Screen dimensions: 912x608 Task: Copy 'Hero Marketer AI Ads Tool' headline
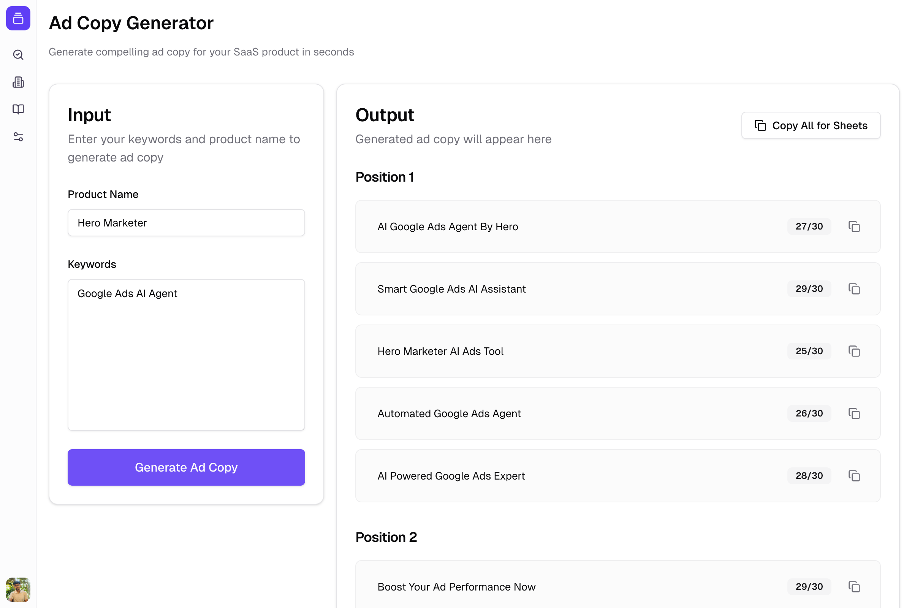click(x=854, y=351)
